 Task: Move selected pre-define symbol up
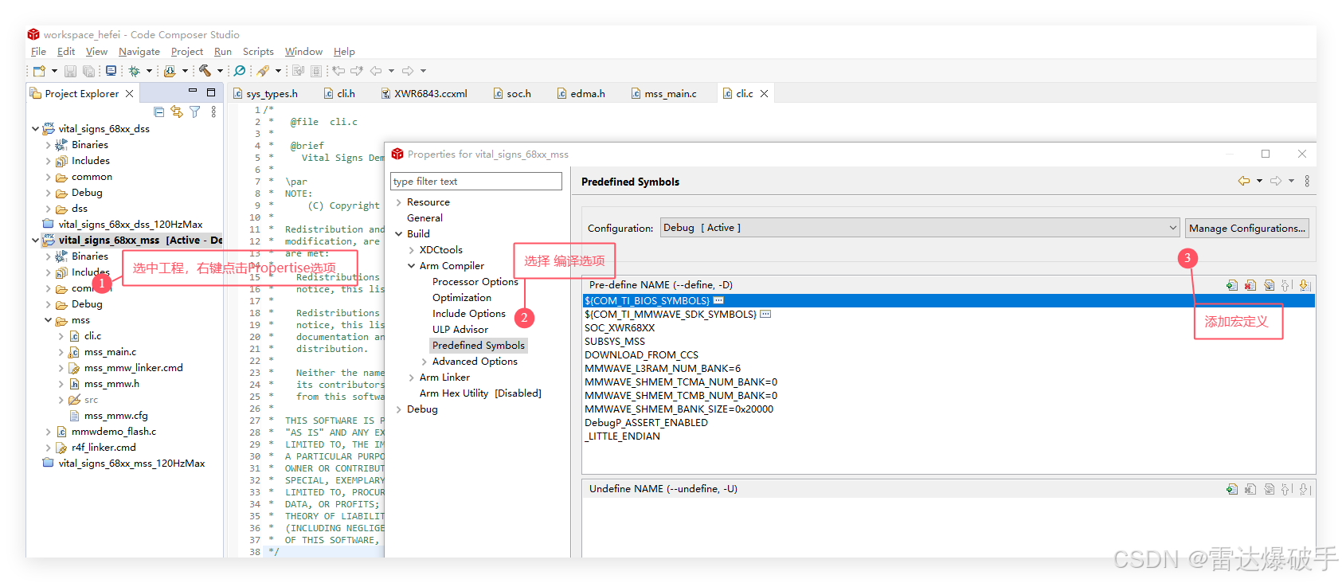tap(1286, 285)
